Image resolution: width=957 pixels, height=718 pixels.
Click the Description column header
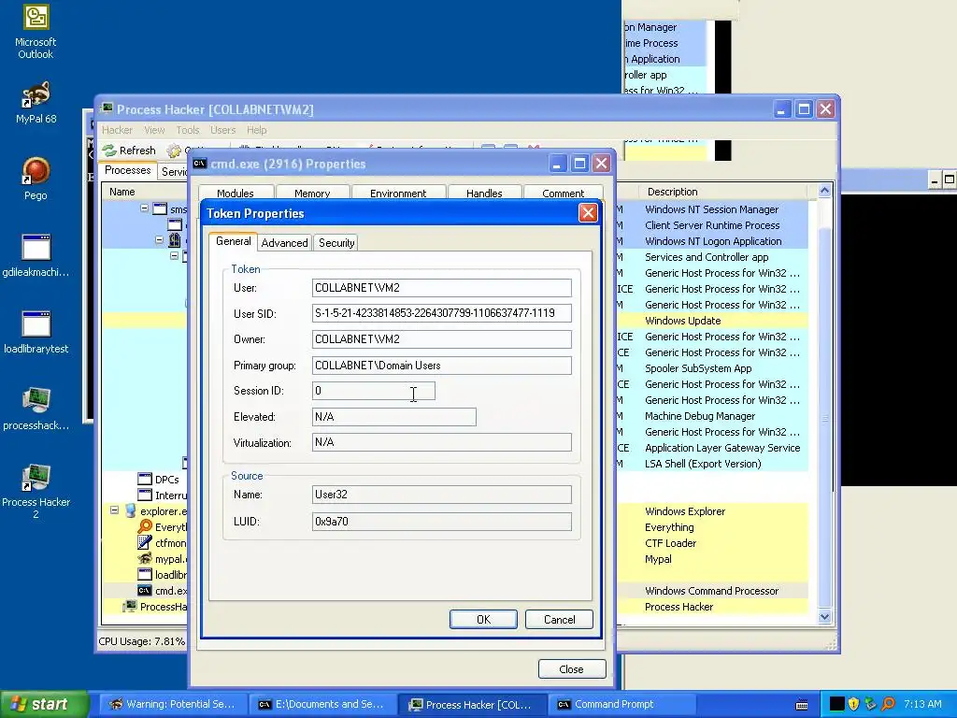(723, 192)
